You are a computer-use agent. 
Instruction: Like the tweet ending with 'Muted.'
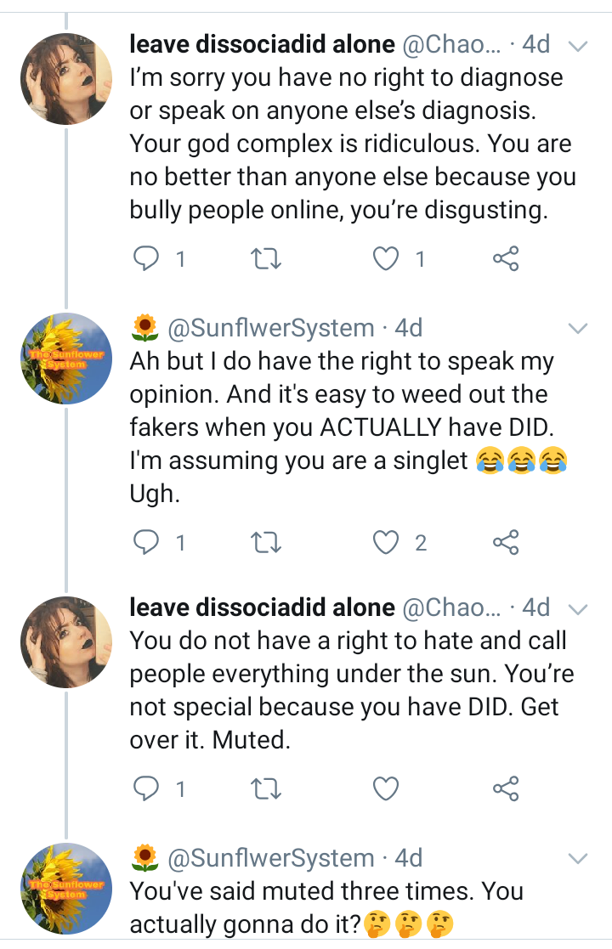click(386, 789)
